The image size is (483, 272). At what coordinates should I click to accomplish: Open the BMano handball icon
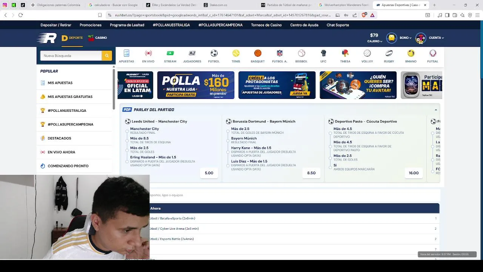[x=411, y=53]
